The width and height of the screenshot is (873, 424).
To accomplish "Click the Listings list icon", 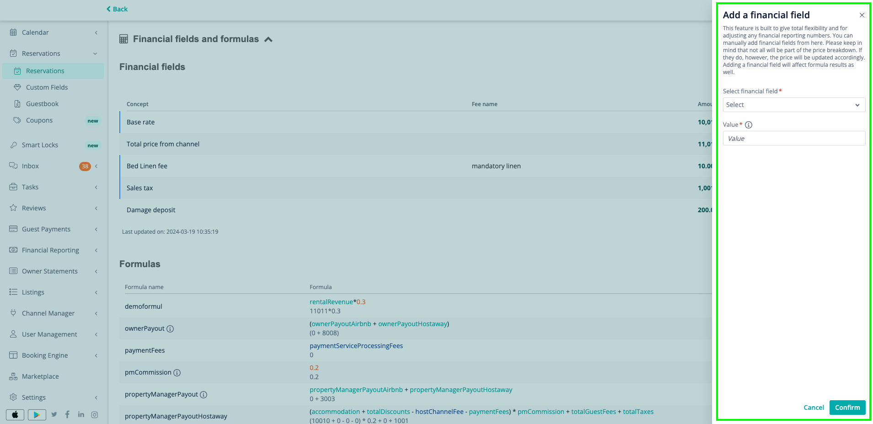I will (x=13, y=292).
